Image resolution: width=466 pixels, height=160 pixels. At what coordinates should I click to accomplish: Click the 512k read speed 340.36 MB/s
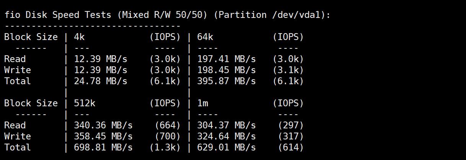click(x=103, y=125)
